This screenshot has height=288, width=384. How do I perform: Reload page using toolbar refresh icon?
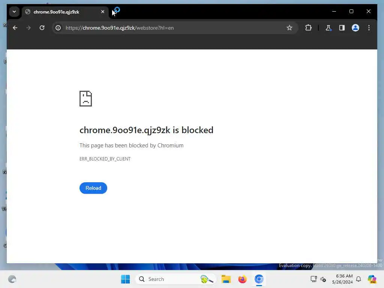pyautogui.click(x=42, y=28)
